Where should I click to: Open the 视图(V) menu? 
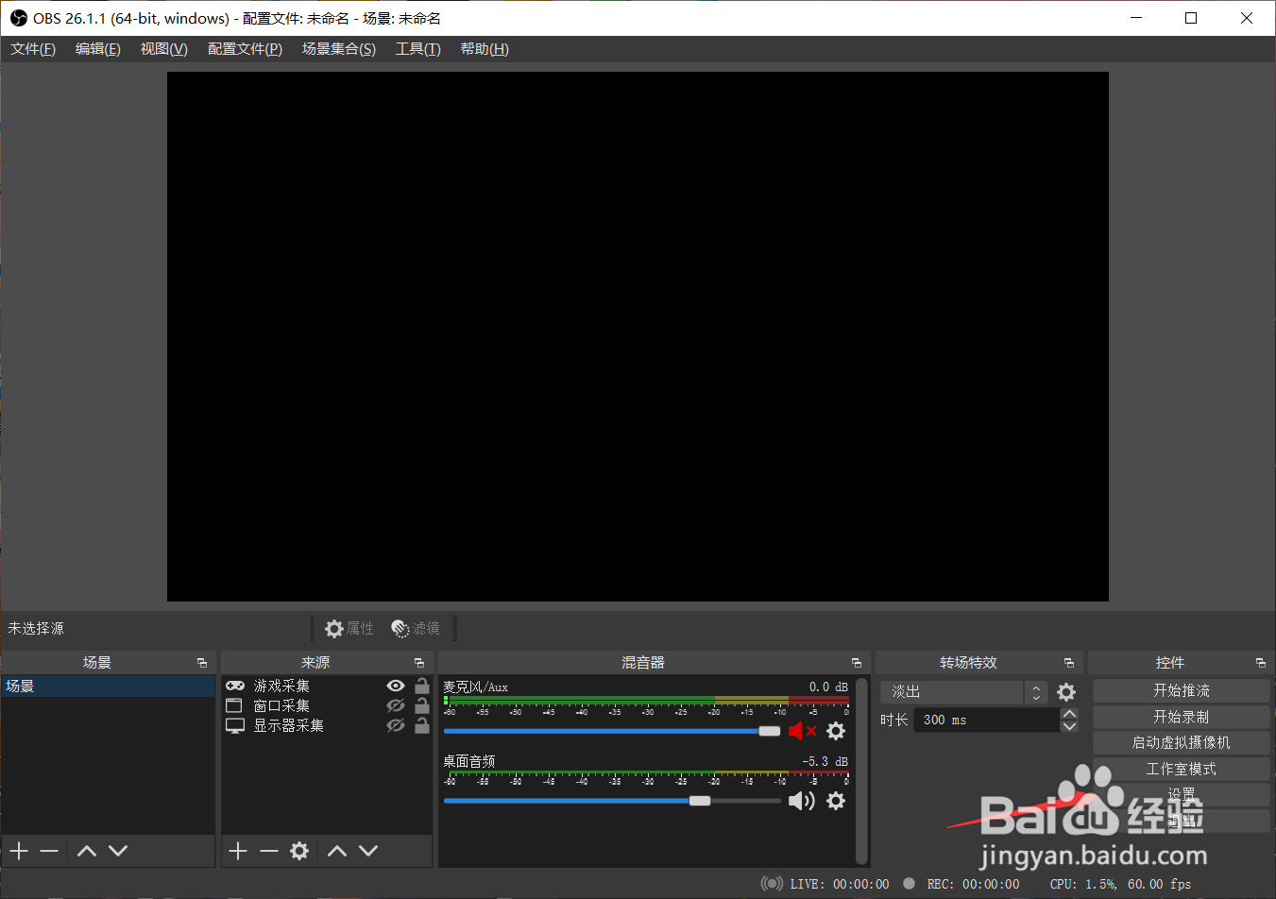[x=164, y=49]
